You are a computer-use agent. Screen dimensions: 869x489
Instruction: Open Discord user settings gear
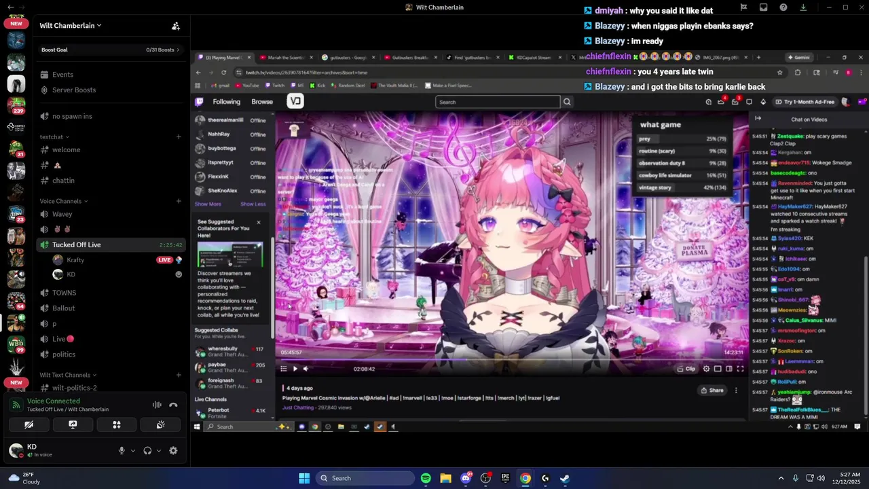(173, 450)
